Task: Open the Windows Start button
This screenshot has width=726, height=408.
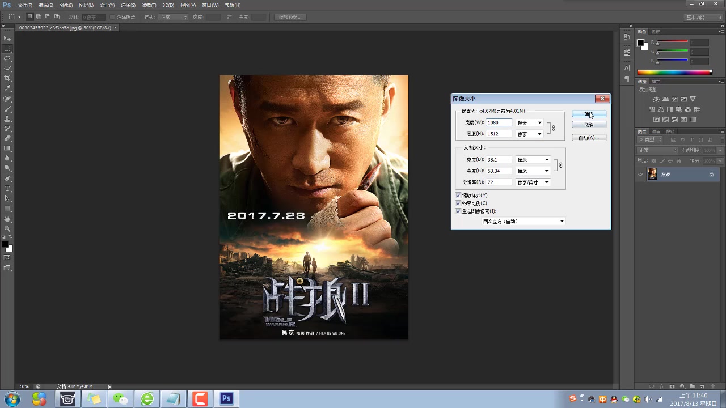Action: click(x=11, y=399)
